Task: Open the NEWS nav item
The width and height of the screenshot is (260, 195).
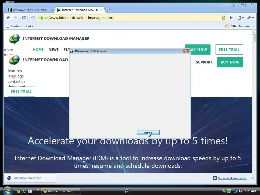Action: click(x=54, y=50)
